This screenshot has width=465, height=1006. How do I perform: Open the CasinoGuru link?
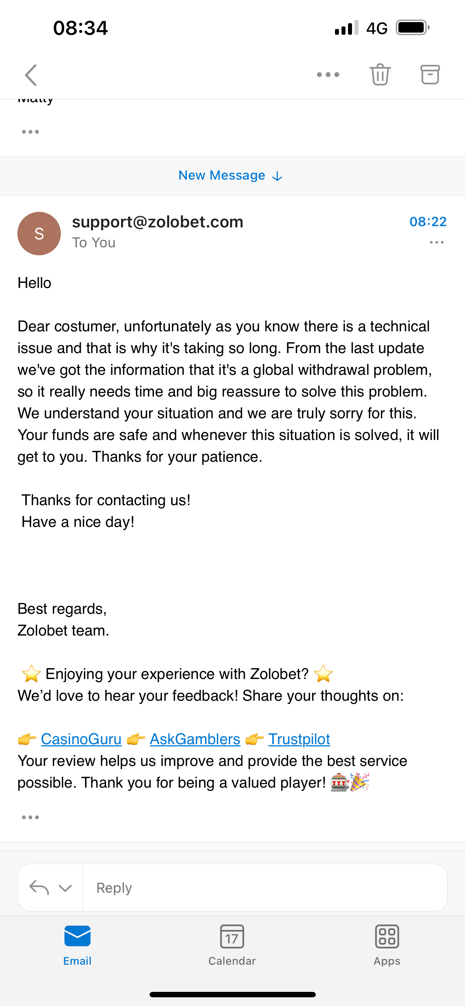81,739
